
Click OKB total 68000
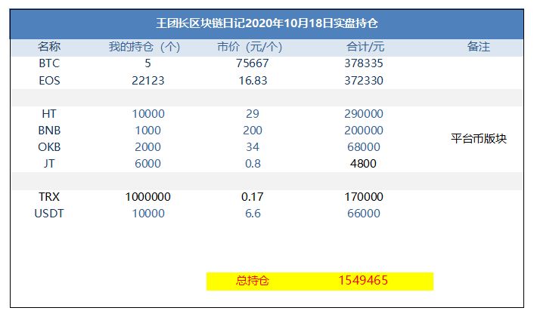364,147
